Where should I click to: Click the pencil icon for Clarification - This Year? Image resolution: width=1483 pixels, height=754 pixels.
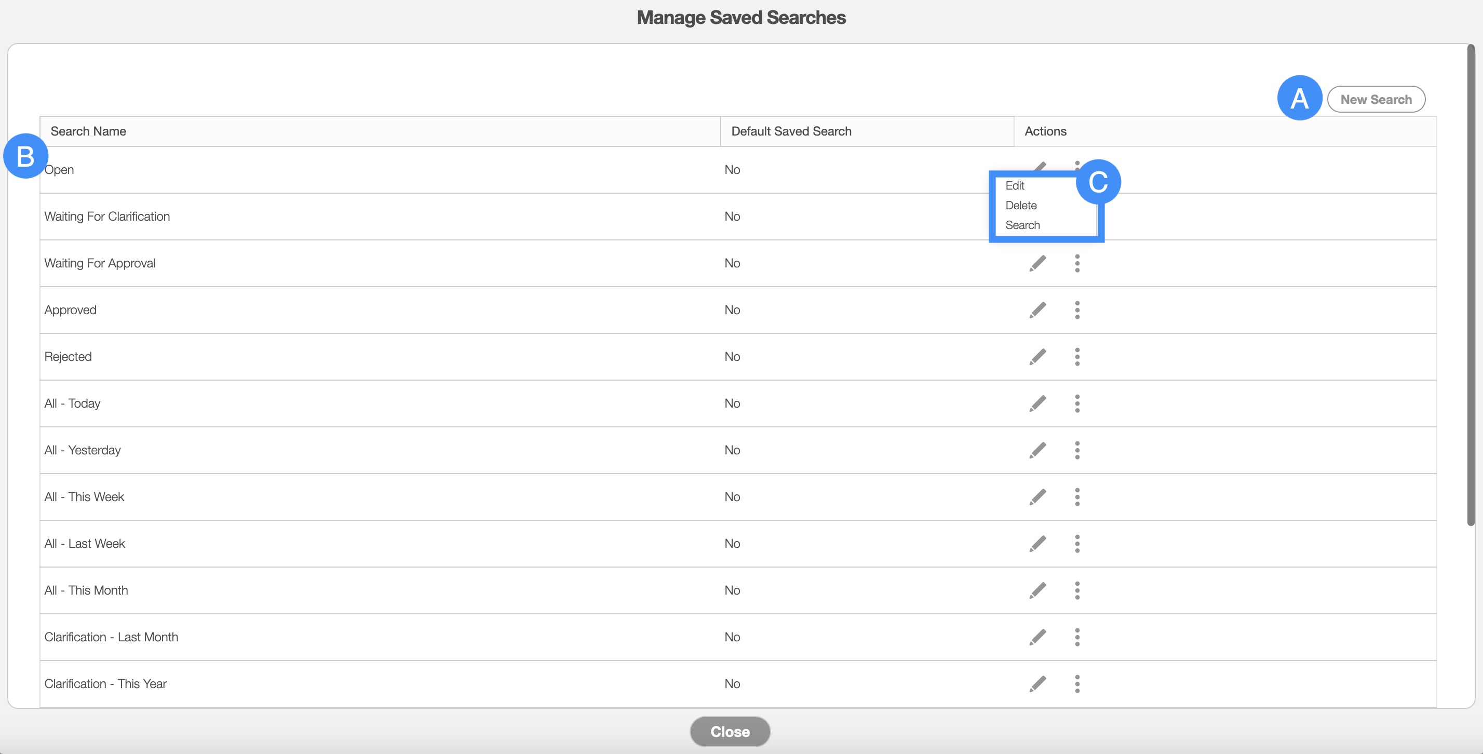tap(1037, 684)
